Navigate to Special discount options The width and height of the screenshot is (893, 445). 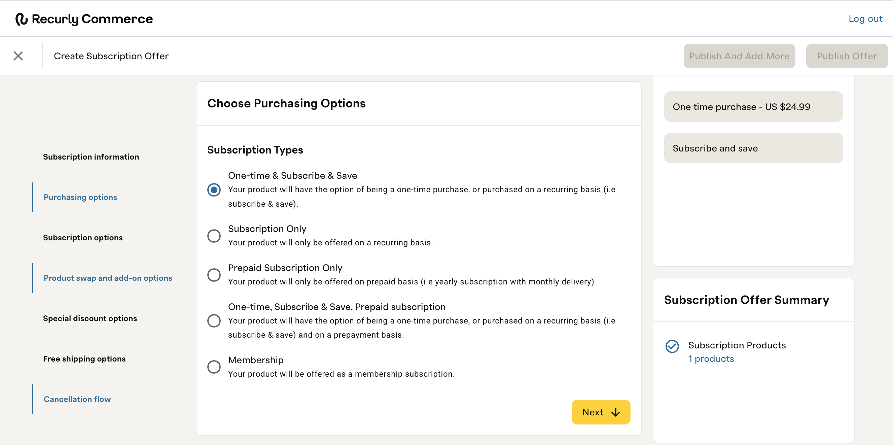point(90,318)
